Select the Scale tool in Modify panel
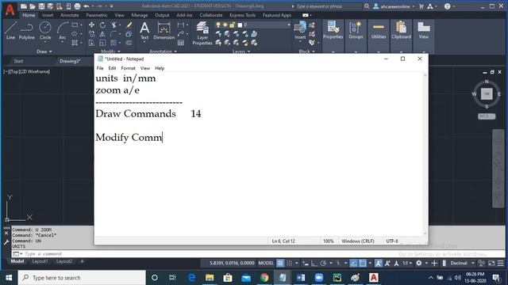 (x=102, y=43)
